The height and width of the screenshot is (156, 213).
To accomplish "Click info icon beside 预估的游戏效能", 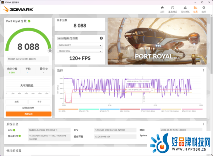I will pyautogui.click(x=101, y=38).
